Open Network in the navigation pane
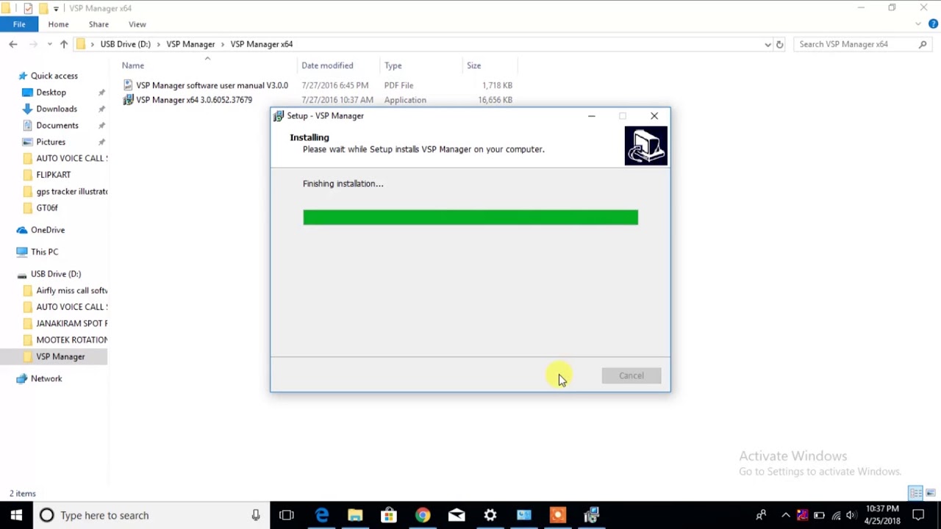The image size is (941, 529). (46, 378)
